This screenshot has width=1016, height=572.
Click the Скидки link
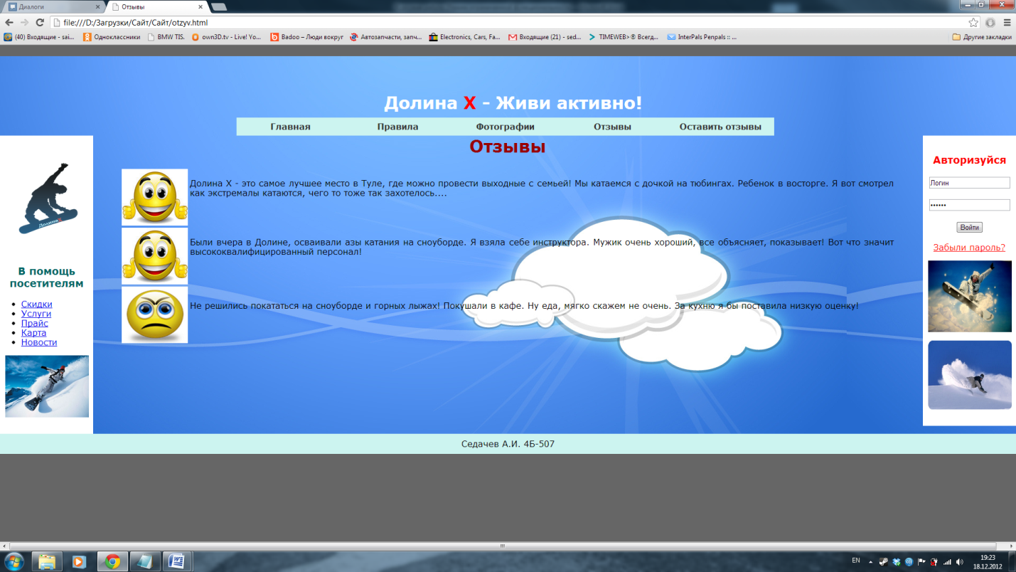[x=36, y=304]
